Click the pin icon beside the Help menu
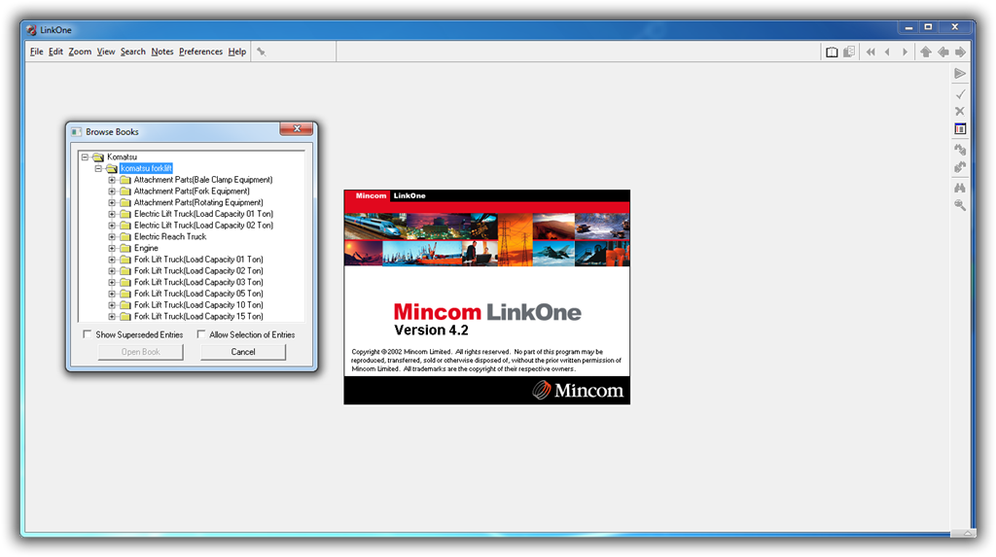This screenshot has width=996, height=557. (261, 52)
